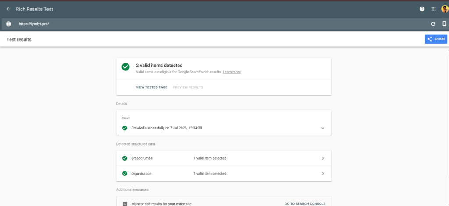Click the URL field showing https://lymlyt.pro/

(x=34, y=24)
